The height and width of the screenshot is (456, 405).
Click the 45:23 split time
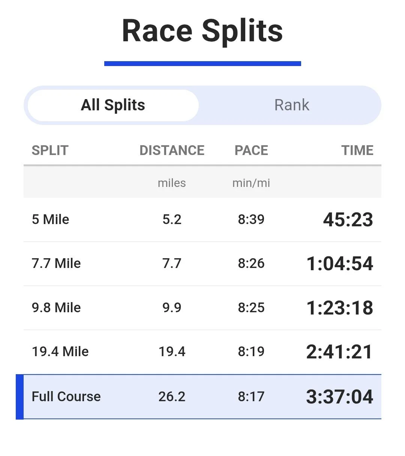(348, 220)
